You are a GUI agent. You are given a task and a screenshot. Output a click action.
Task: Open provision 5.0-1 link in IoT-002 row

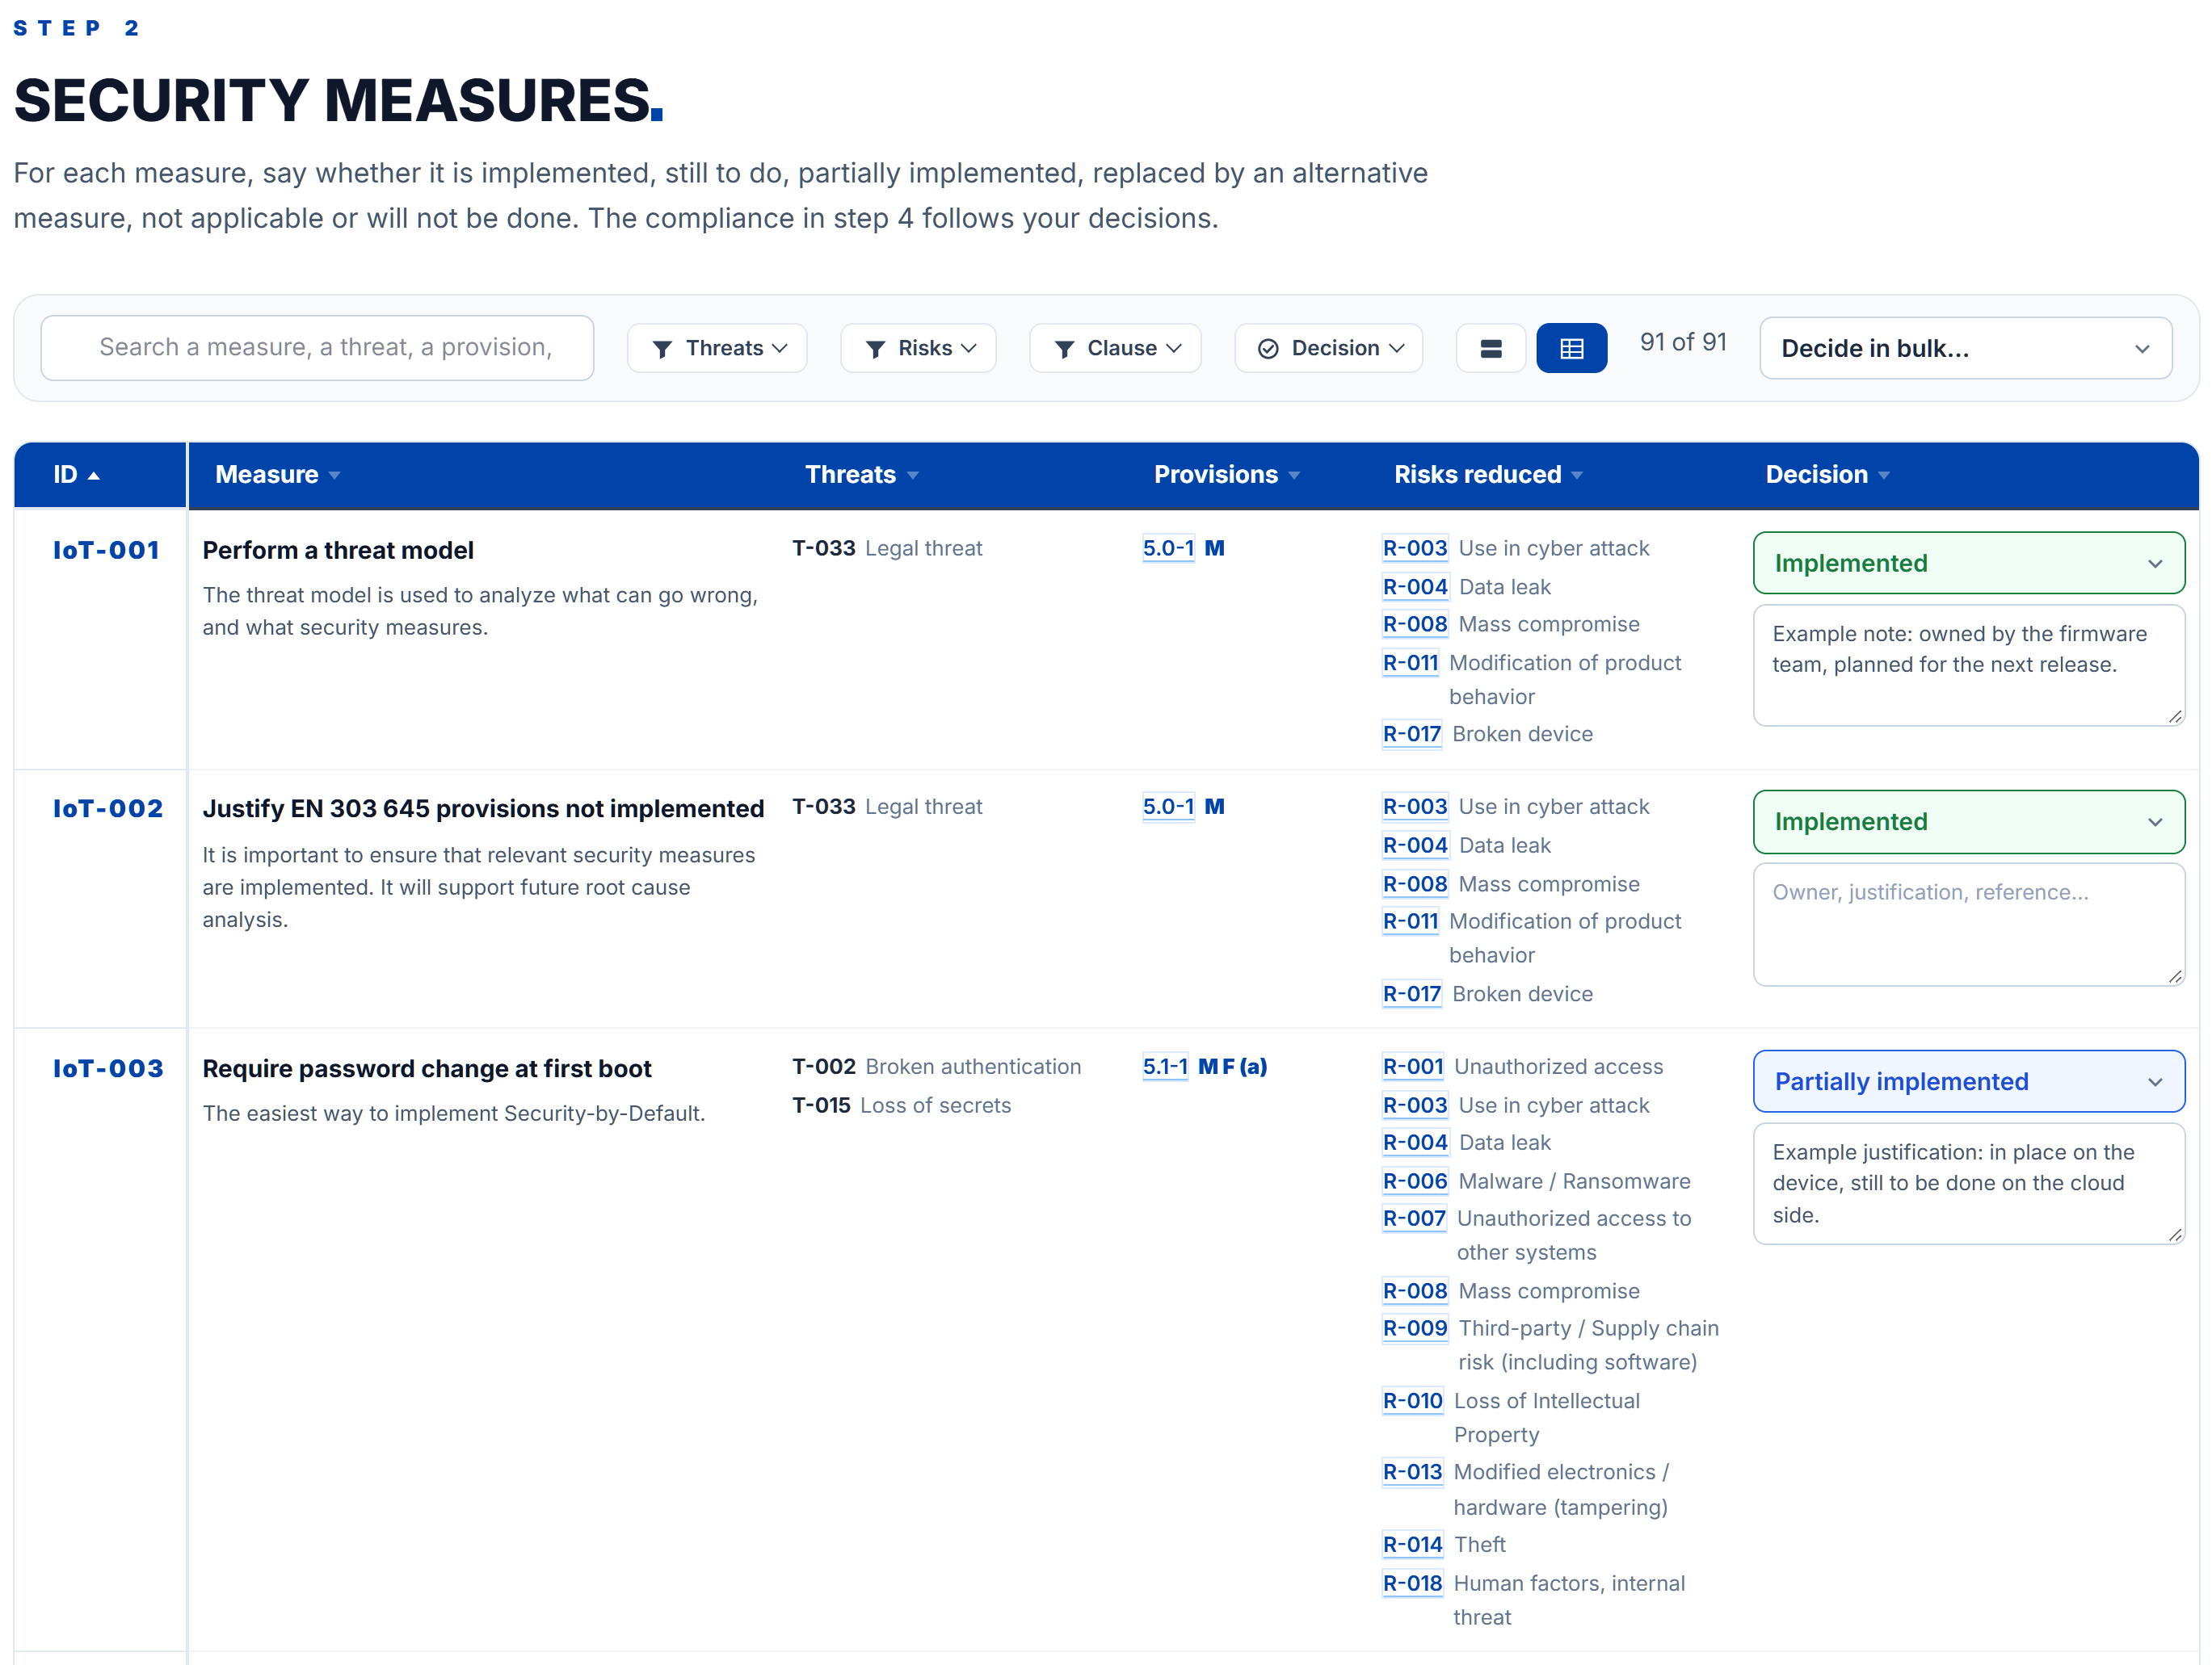click(1168, 807)
